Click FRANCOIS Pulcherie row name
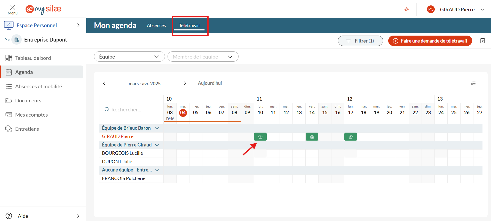Image resolution: width=491 pixels, height=221 pixels. 124,178
